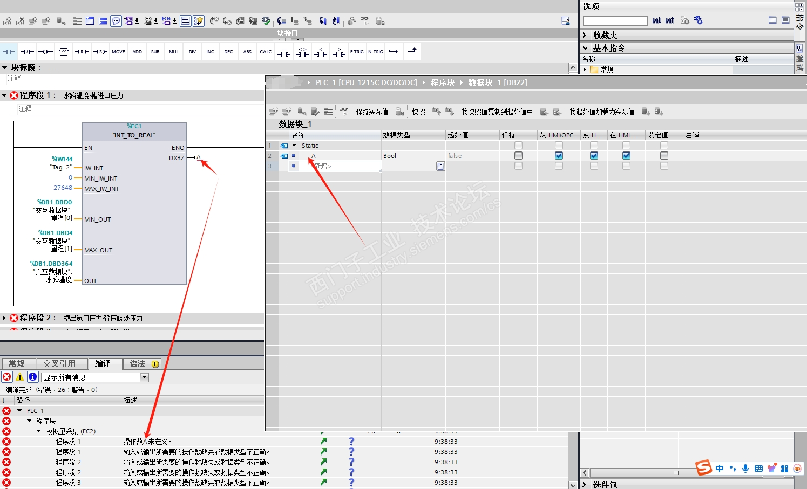Image resolution: width=807 pixels, height=489 pixels.
Task: Click 将快照值复制到起始值中
Action: (497, 112)
